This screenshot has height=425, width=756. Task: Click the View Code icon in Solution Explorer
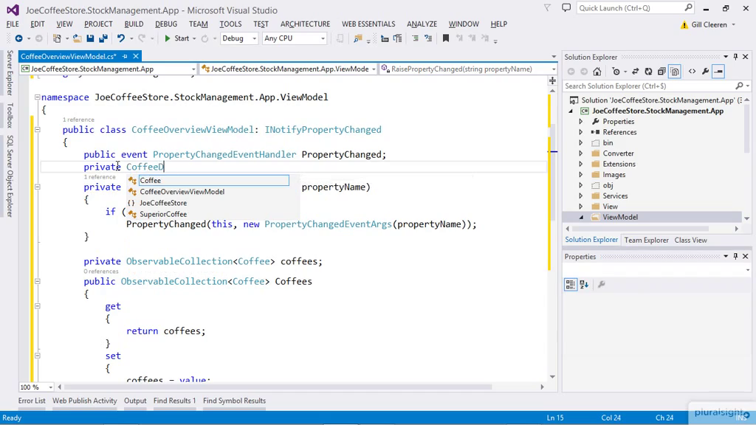point(693,72)
